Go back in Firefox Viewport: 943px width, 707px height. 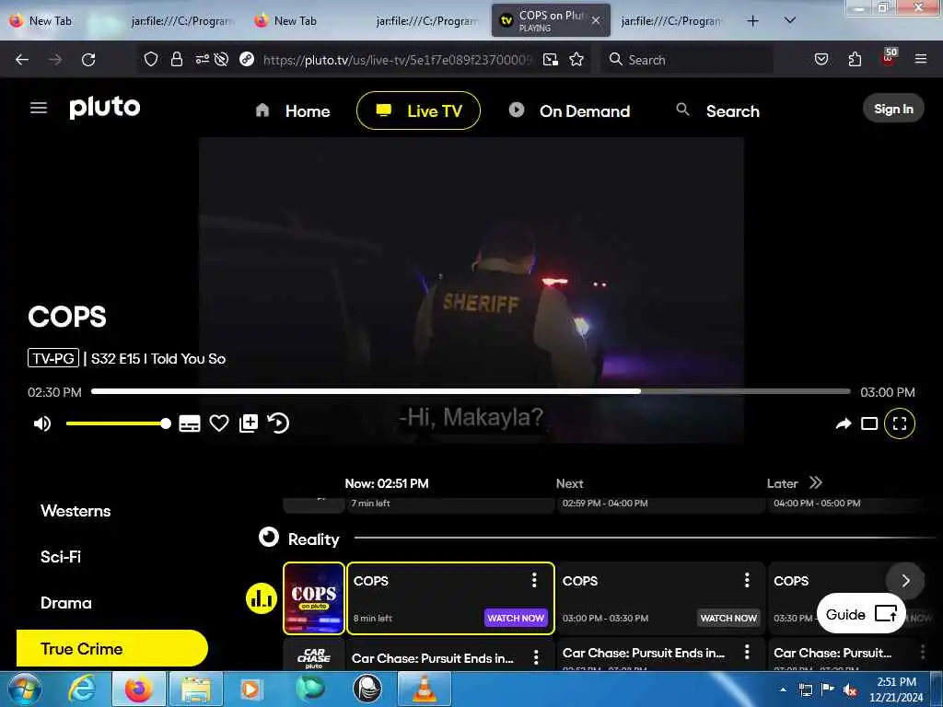[22, 60]
